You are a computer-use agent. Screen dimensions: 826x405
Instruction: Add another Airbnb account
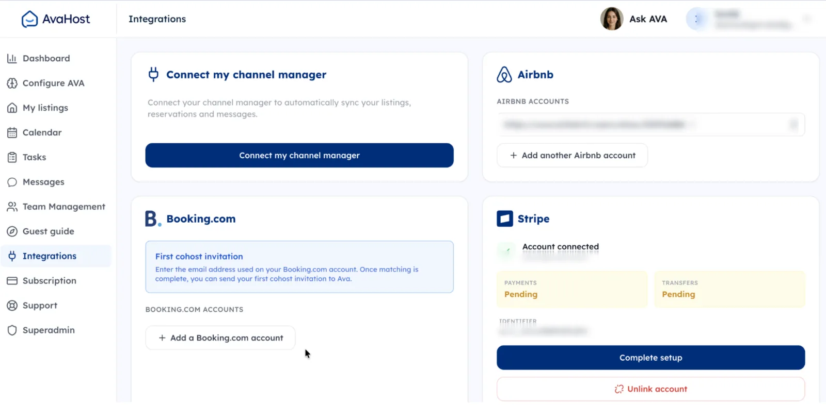(572, 155)
